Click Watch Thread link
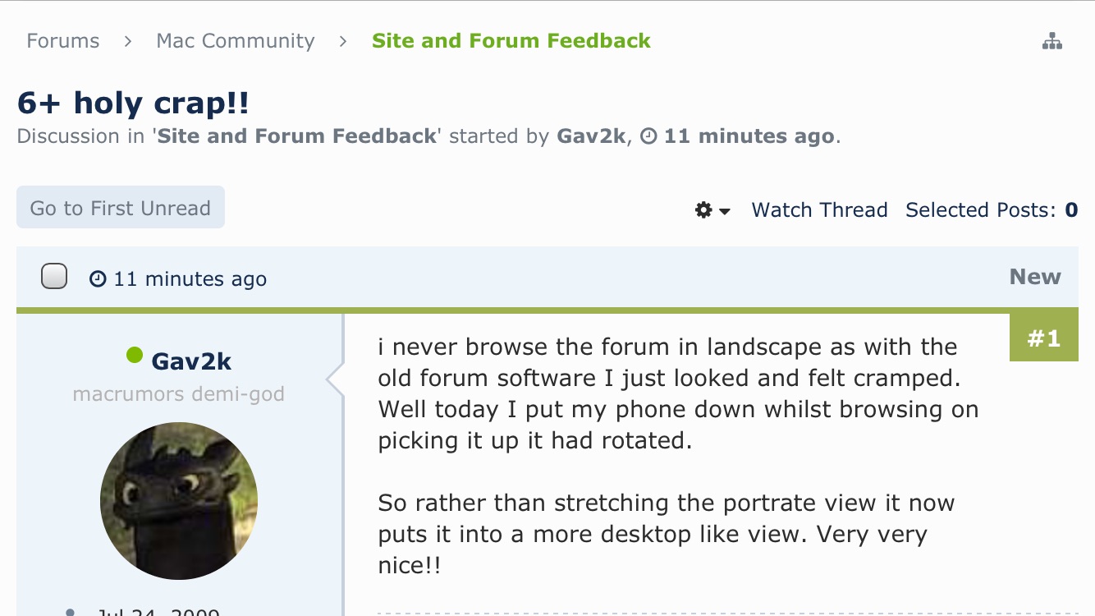The width and height of the screenshot is (1095, 616). click(x=820, y=210)
